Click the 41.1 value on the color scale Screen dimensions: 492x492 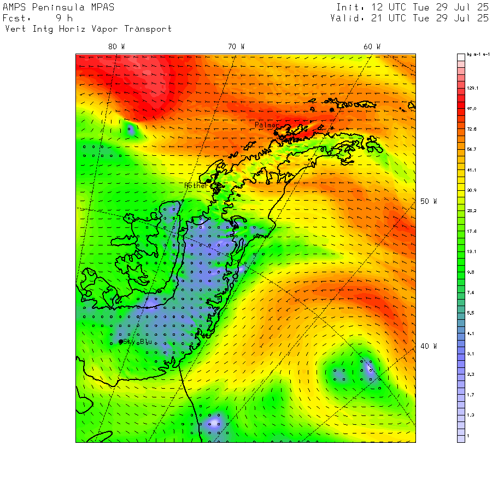coord(472,170)
